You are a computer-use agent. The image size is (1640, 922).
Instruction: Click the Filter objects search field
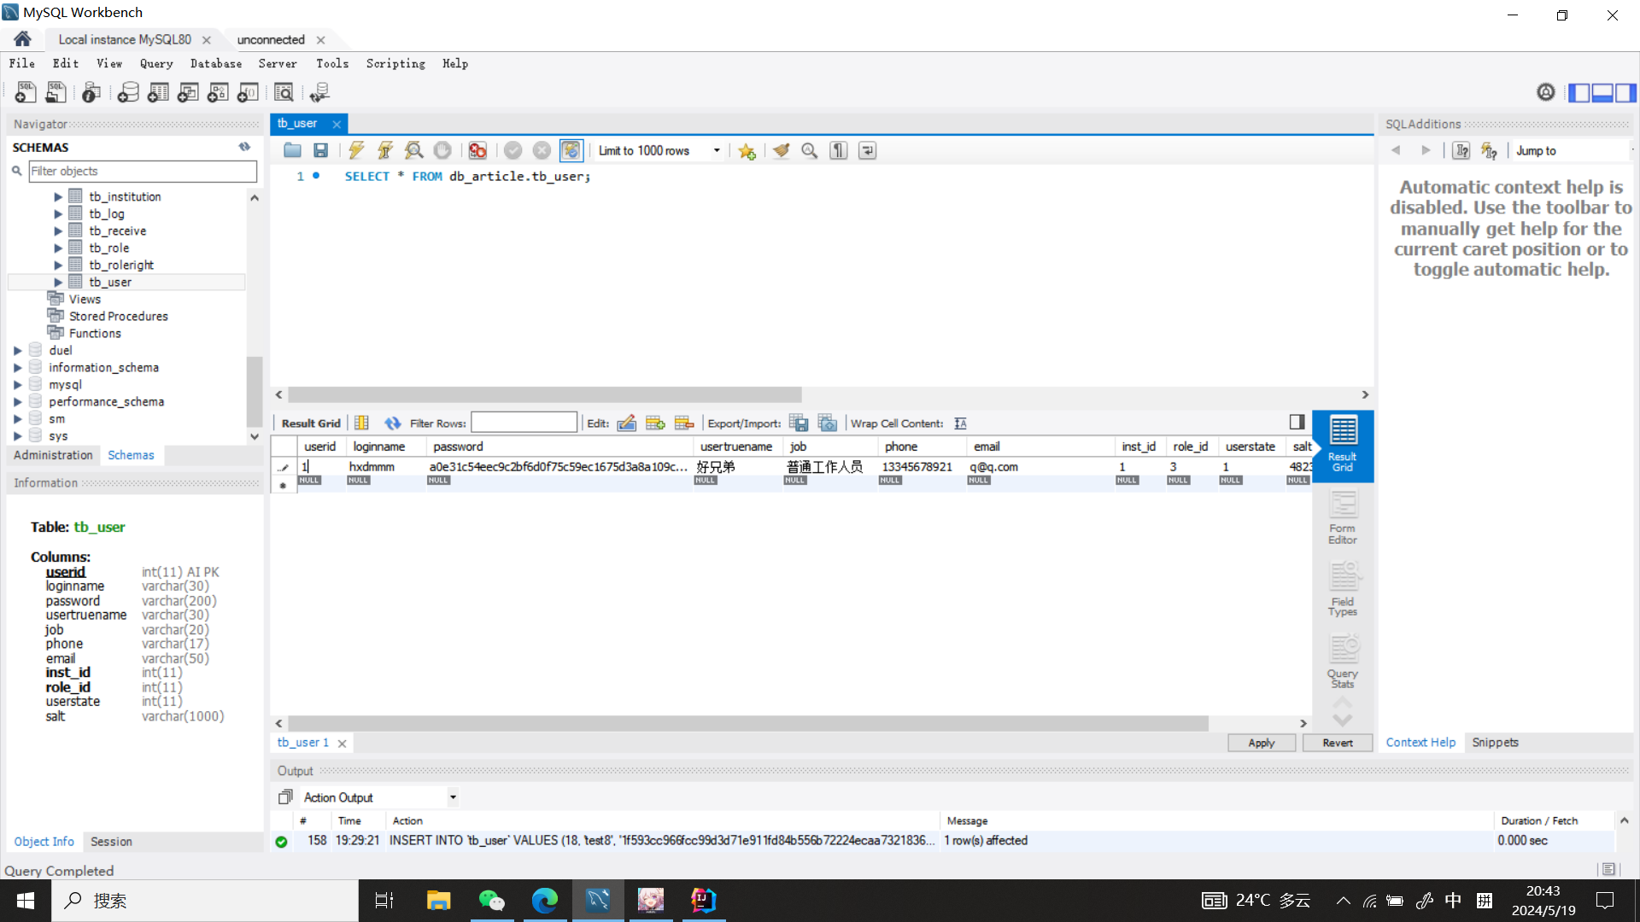[142, 172]
